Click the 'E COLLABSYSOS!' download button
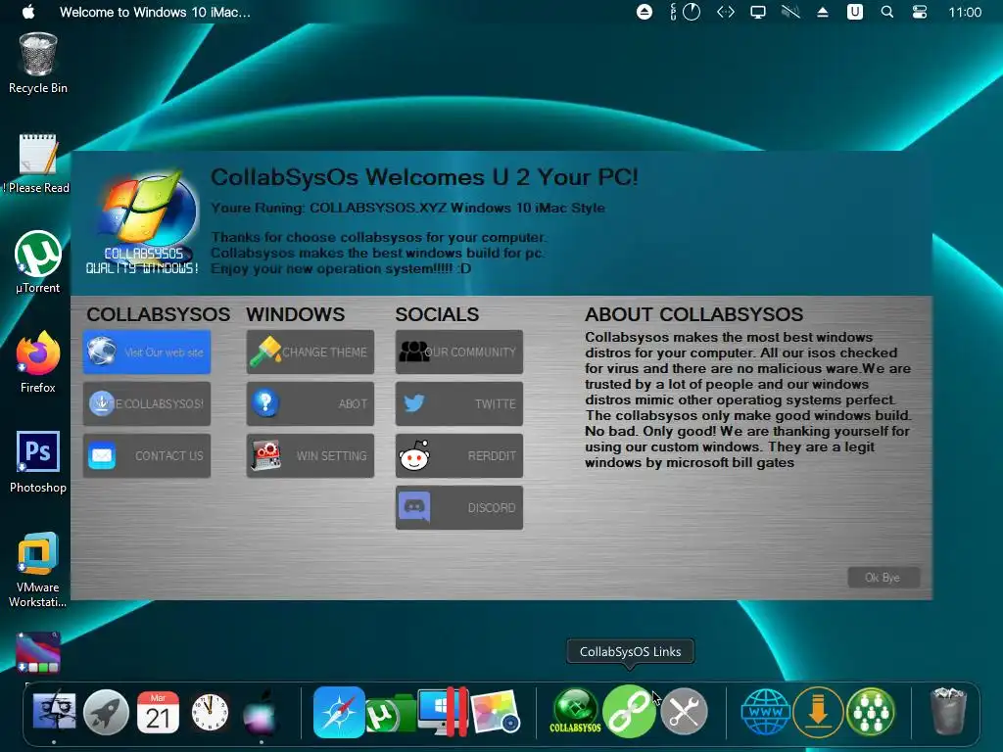The width and height of the screenshot is (1003, 752). pos(147,403)
